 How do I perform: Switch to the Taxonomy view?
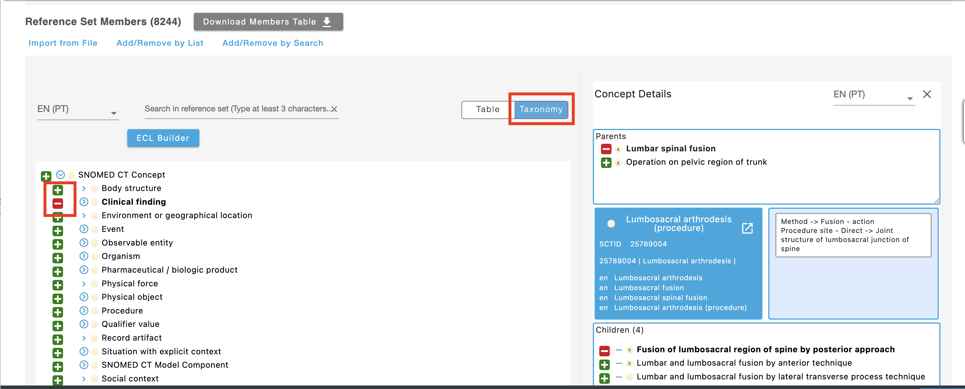pos(541,109)
